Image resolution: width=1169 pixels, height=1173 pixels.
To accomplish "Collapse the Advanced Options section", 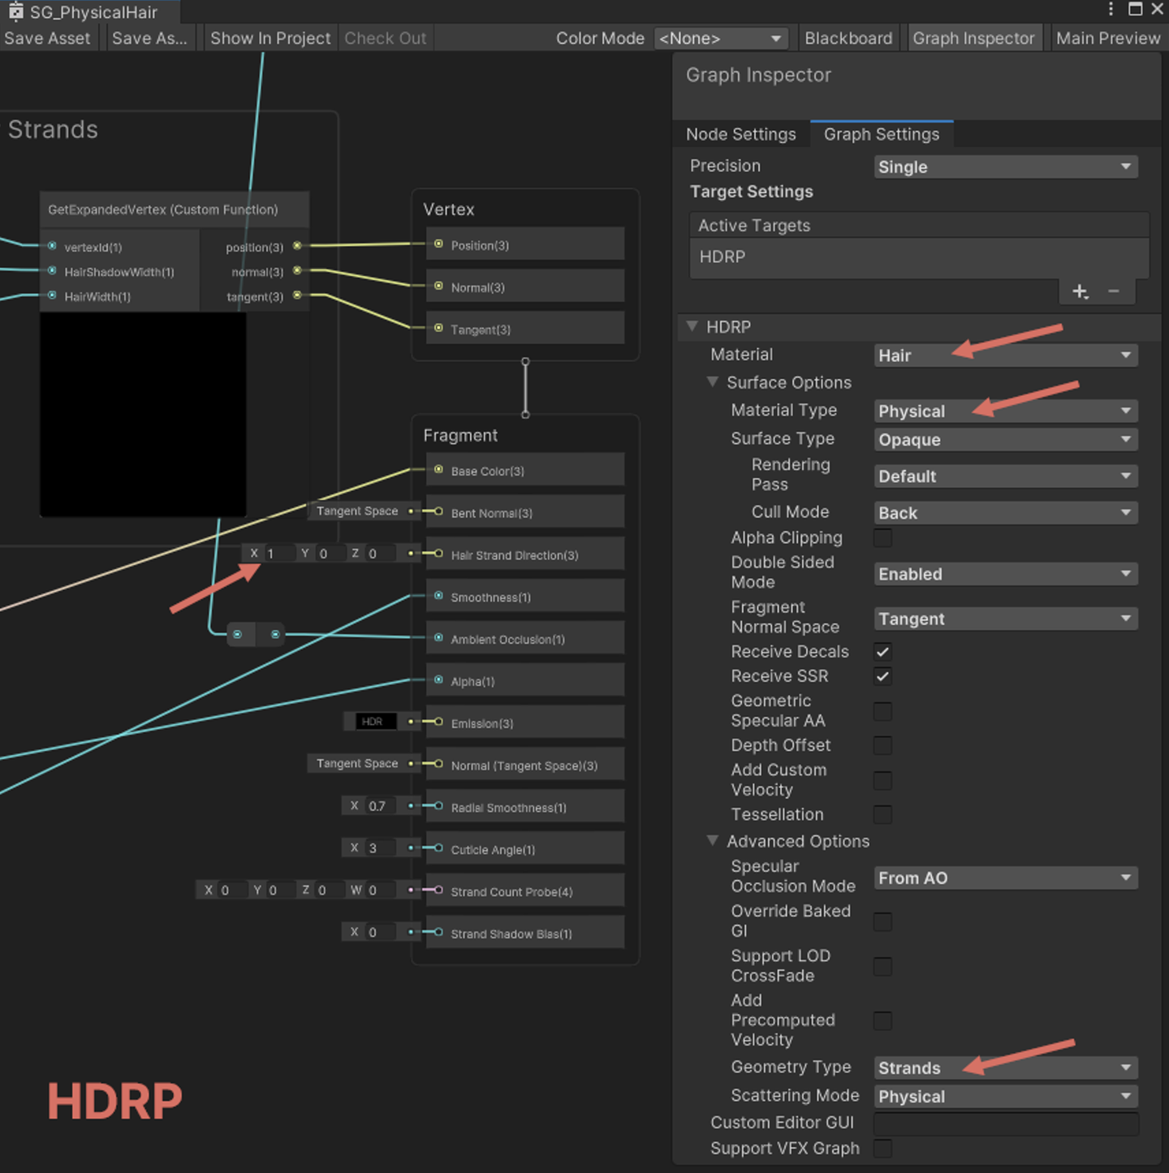I will tap(713, 841).
